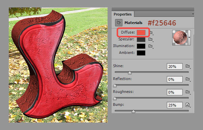Click the Shine slider handle
This screenshot has width=203, height=130.
(130, 73)
